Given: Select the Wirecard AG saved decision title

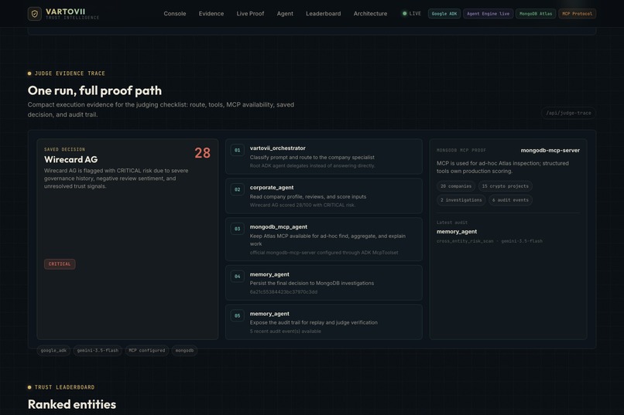Looking at the screenshot, I should point(70,159).
